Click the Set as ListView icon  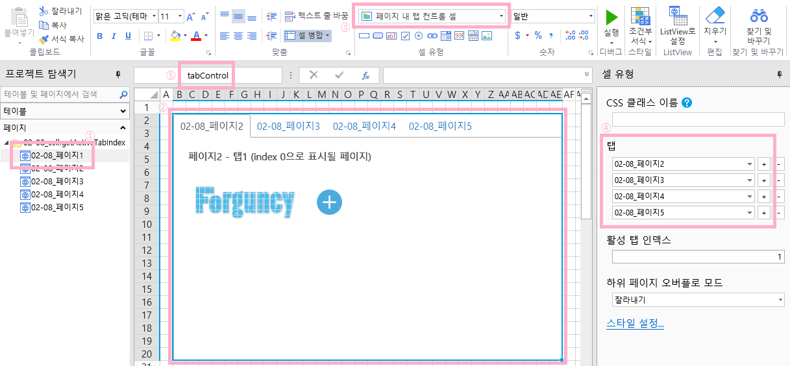click(x=677, y=14)
